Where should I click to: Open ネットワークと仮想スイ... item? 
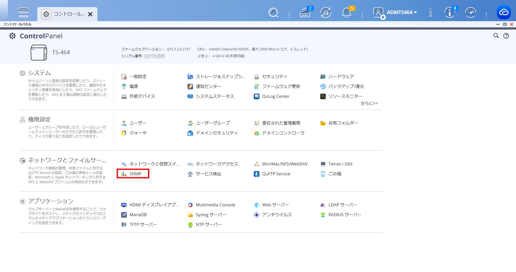pyautogui.click(x=150, y=164)
